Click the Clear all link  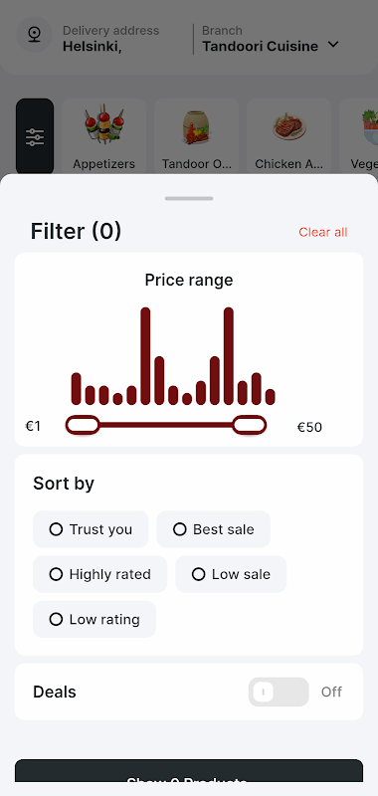point(323,232)
